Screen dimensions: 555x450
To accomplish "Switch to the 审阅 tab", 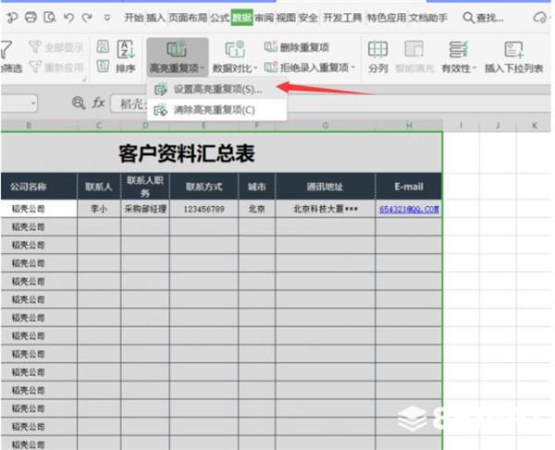I will tap(264, 18).
